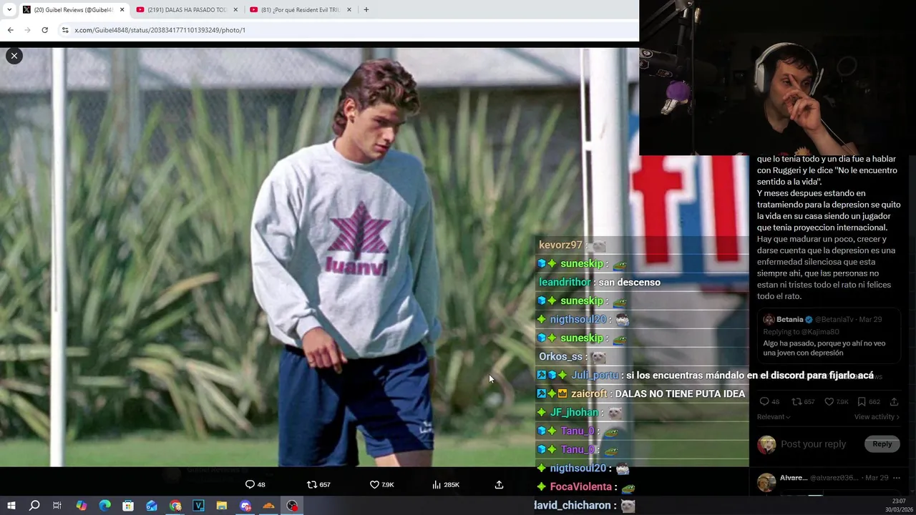The image size is (916, 515).
Task: Click username leandrithor in chat overlay
Action: [565, 282]
